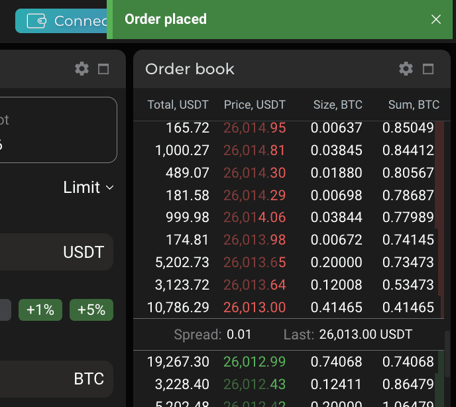Click the Price, USDT column header

(x=255, y=105)
